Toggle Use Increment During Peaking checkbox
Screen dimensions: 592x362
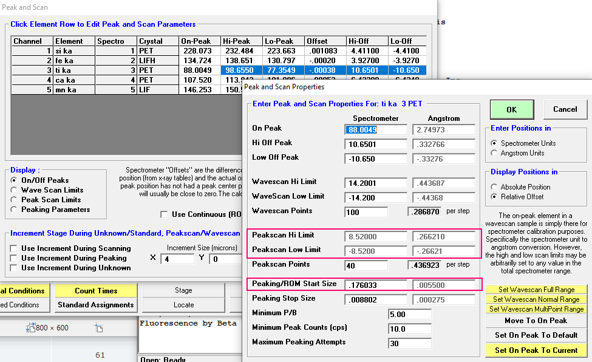[14, 258]
